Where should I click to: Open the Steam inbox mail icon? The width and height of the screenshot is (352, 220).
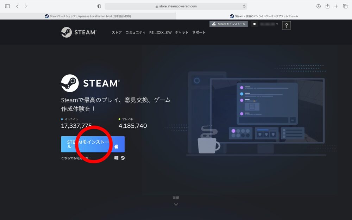coord(254,24)
